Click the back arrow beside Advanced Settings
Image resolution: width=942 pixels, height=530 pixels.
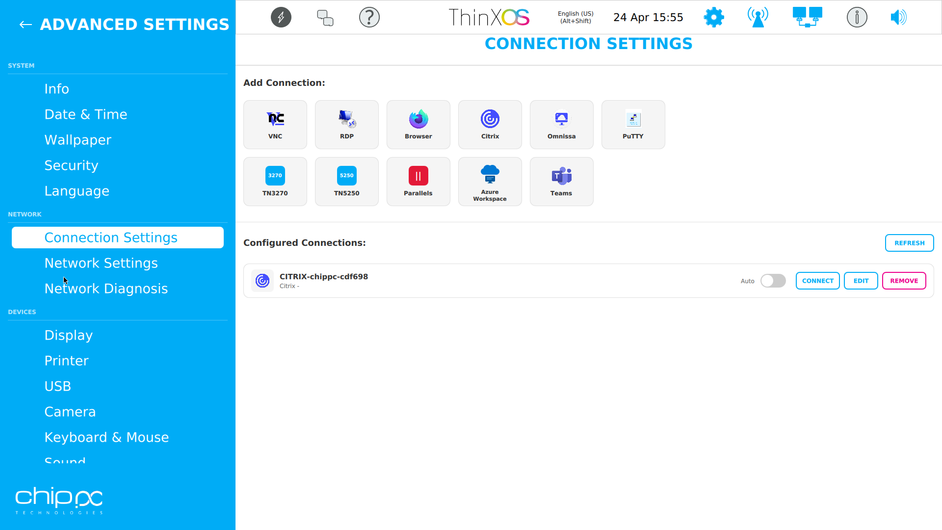tap(25, 24)
